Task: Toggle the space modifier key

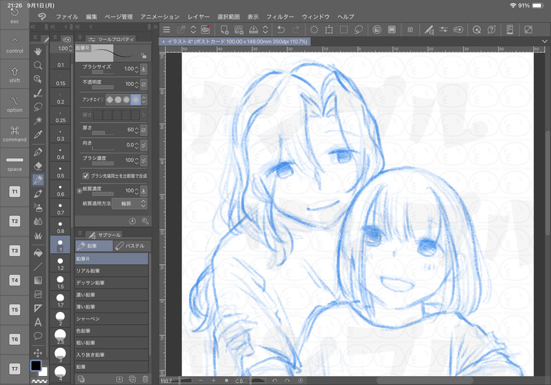Action: coord(14,163)
